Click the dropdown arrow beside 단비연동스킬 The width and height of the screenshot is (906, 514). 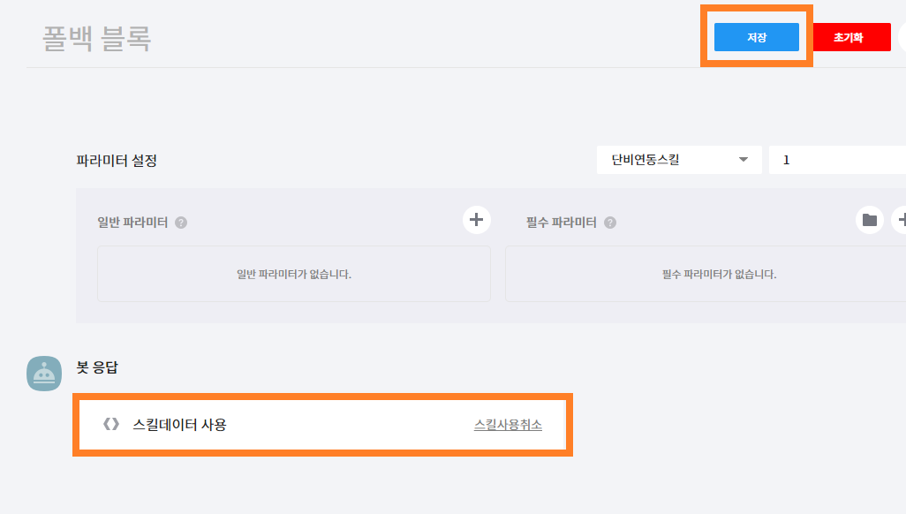(744, 160)
